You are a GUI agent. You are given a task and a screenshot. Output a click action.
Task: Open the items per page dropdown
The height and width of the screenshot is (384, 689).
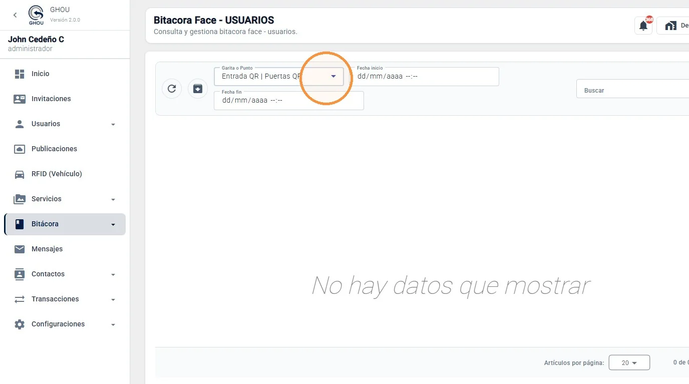point(629,362)
